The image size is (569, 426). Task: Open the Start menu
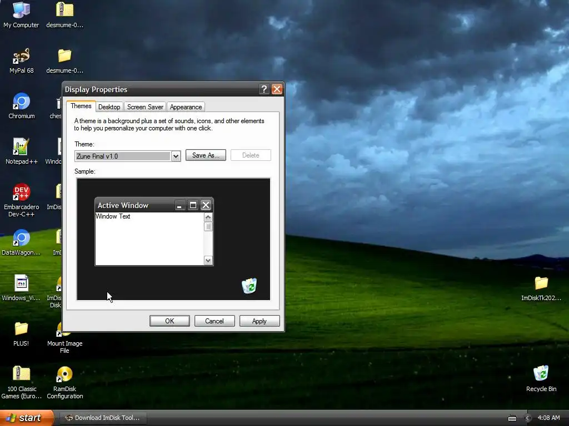(27, 418)
